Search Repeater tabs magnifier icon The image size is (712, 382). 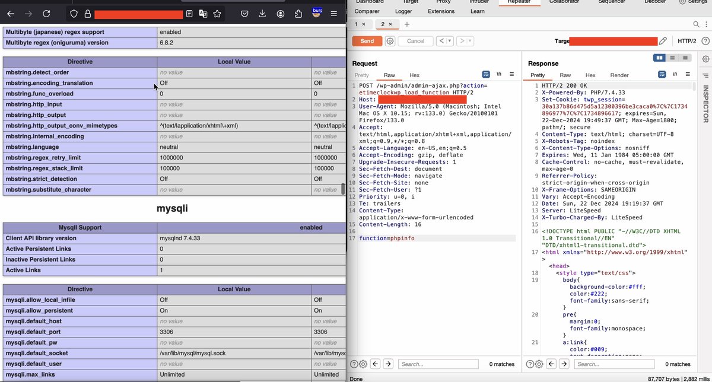tap(697, 24)
